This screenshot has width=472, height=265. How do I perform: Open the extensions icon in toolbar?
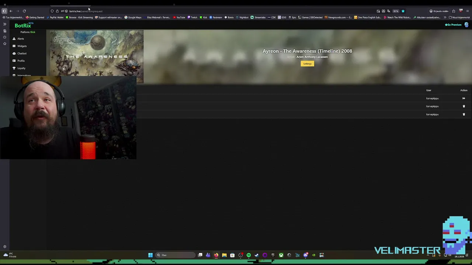[x=454, y=11]
